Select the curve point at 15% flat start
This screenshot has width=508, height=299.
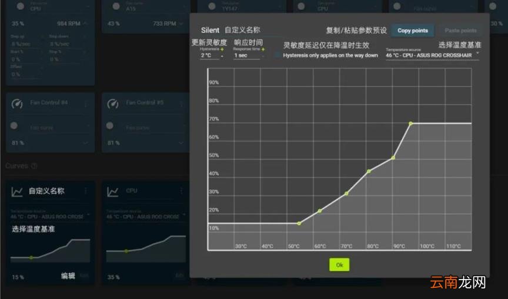[299, 223]
